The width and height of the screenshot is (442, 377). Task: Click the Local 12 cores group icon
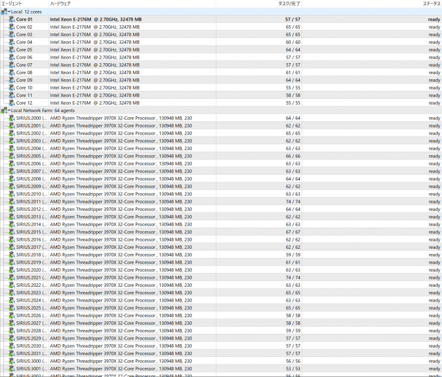4,11
